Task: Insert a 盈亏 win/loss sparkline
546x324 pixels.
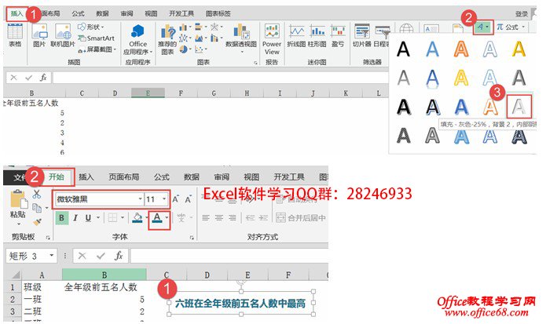Action: click(x=337, y=36)
